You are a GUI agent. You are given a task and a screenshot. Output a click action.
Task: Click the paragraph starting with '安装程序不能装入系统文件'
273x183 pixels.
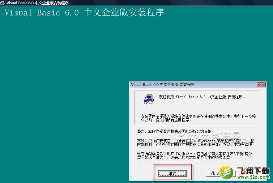point(198,118)
